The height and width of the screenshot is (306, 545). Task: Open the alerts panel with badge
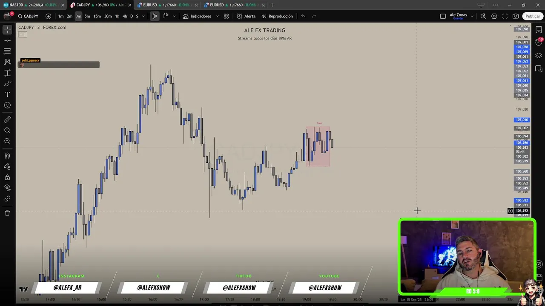tap(539, 42)
